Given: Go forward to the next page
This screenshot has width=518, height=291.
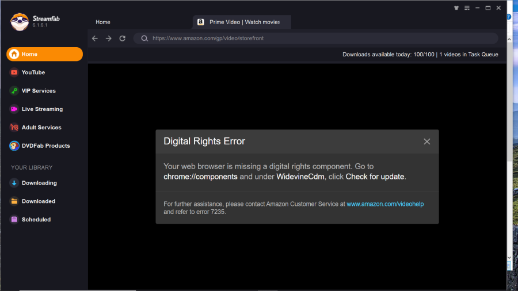Looking at the screenshot, I should [109, 39].
